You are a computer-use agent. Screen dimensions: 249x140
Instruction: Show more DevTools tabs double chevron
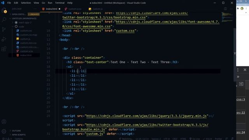click(238, 77)
